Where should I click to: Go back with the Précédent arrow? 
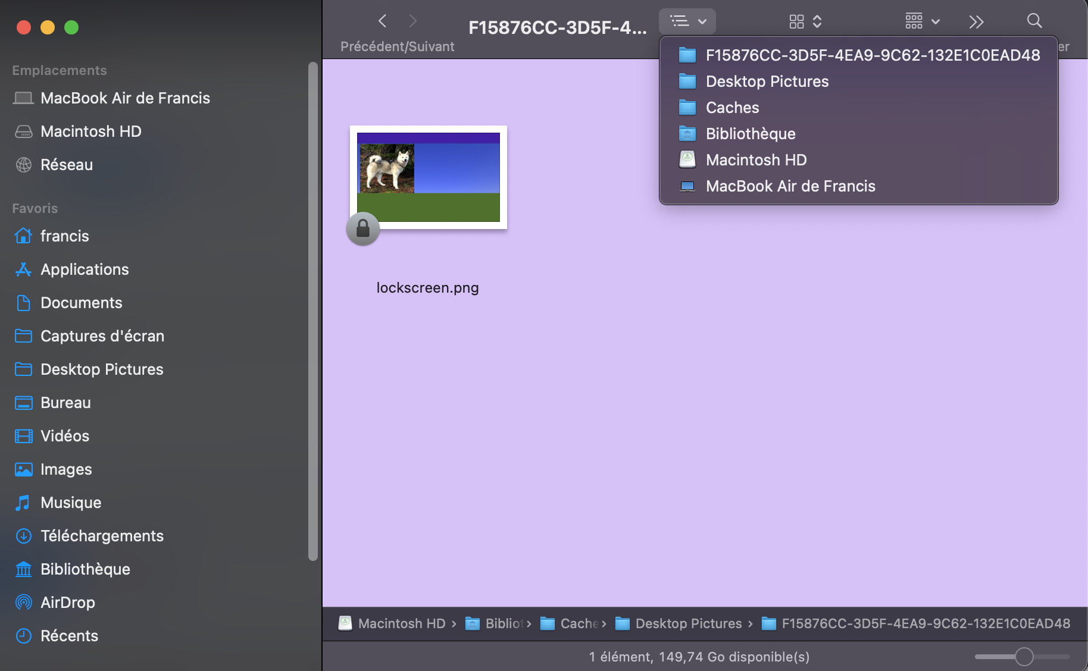coord(383,21)
